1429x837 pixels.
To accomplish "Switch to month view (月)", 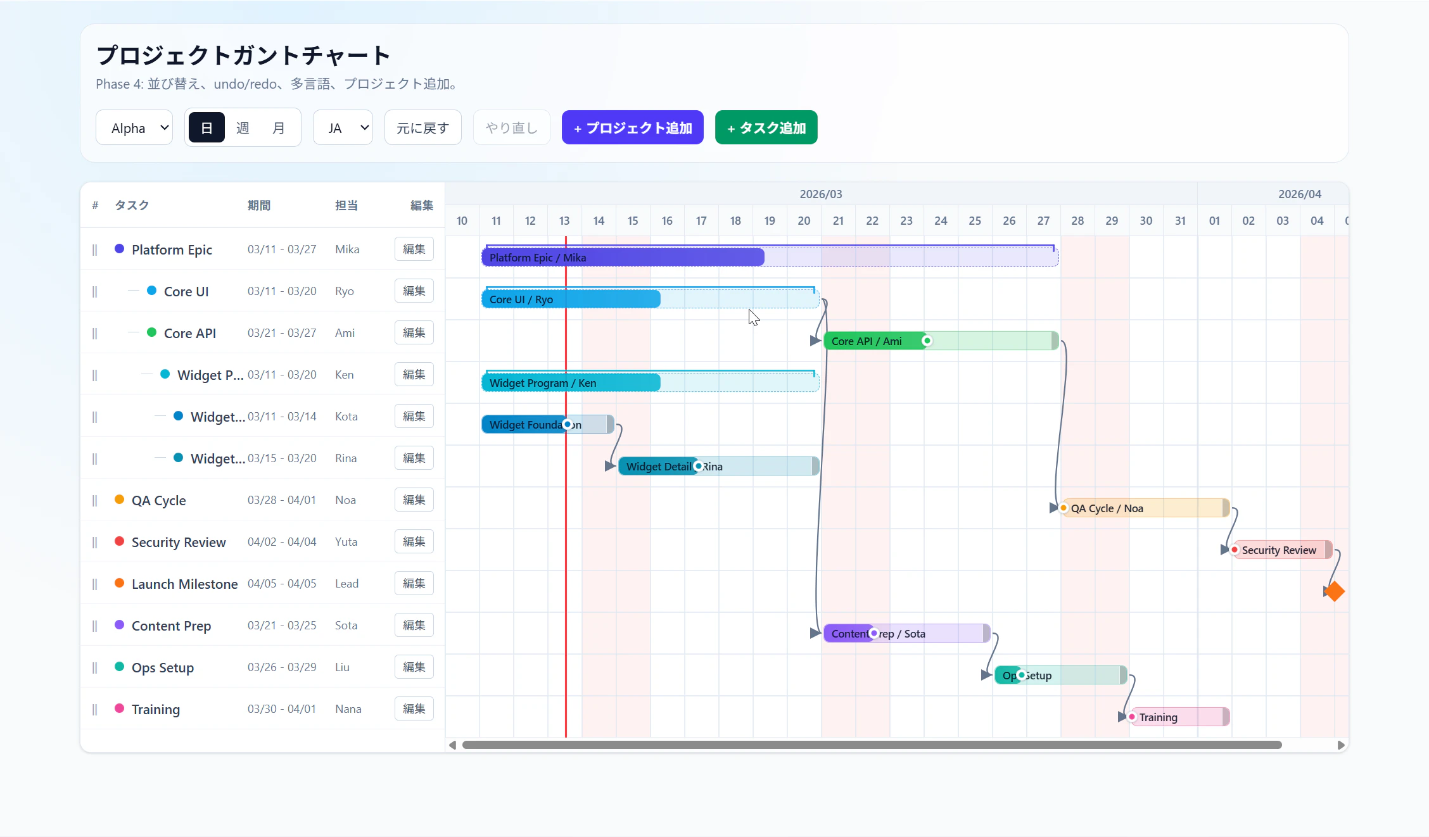I will point(279,128).
